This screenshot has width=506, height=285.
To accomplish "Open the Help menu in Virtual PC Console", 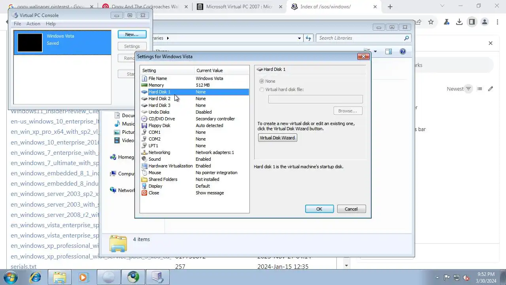I will (51, 24).
